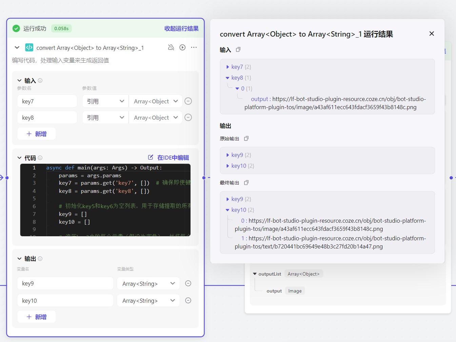Run the node with the play icon

(182, 47)
